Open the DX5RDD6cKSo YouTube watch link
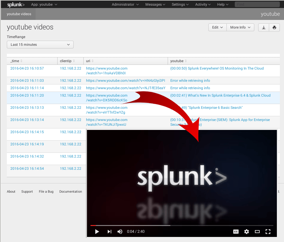Screen dimensions: 284x242 click(107, 98)
